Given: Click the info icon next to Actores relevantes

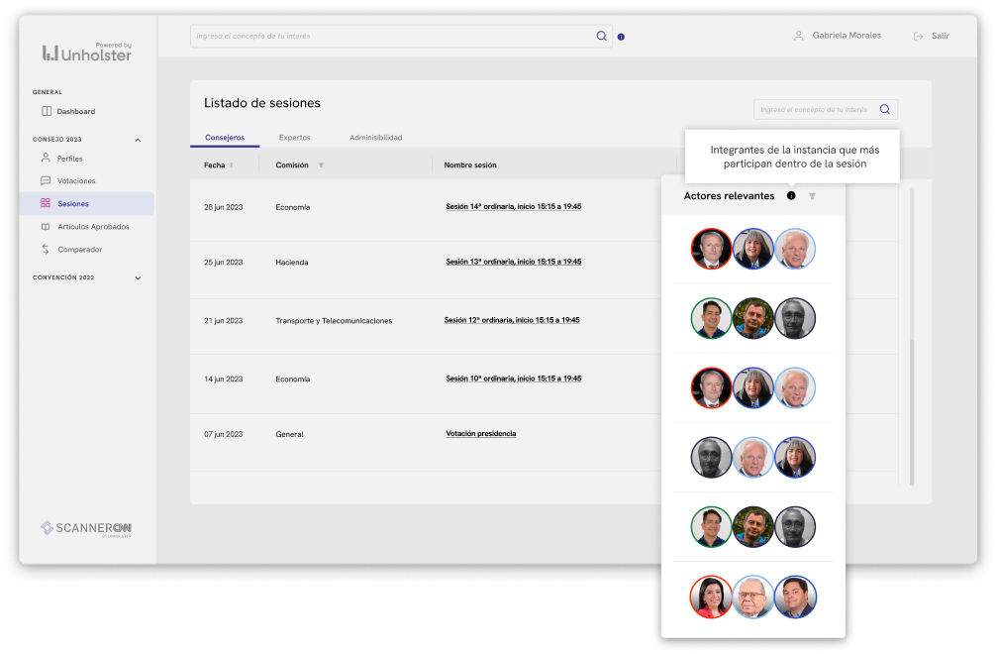Looking at the screenshot, I should pos(791,196).
